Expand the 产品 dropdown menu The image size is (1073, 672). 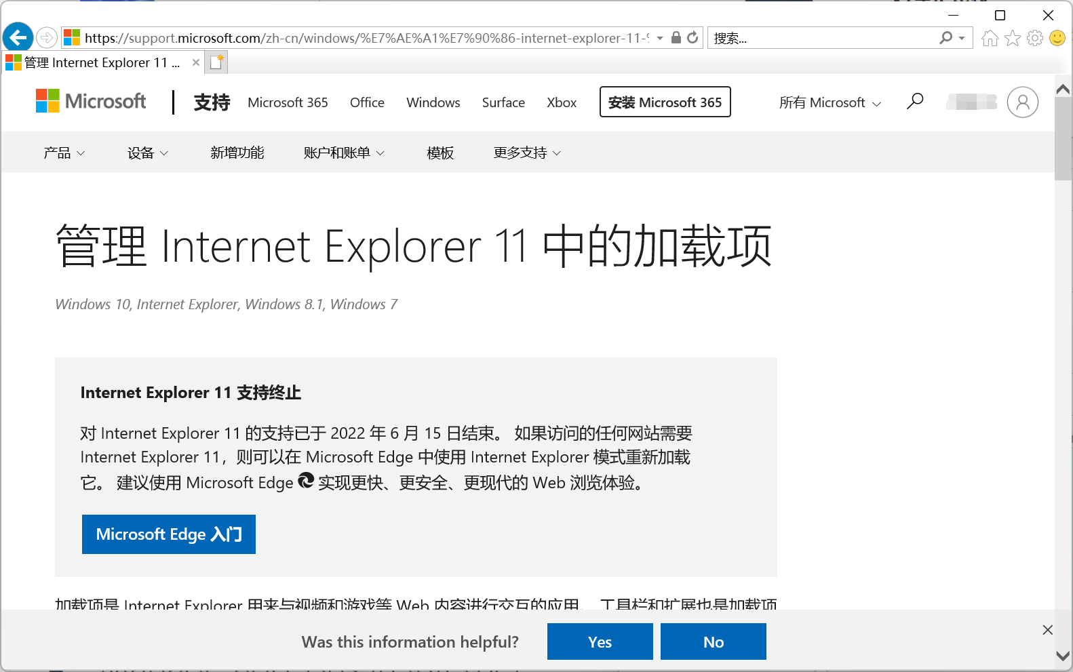tap(64, 153)
